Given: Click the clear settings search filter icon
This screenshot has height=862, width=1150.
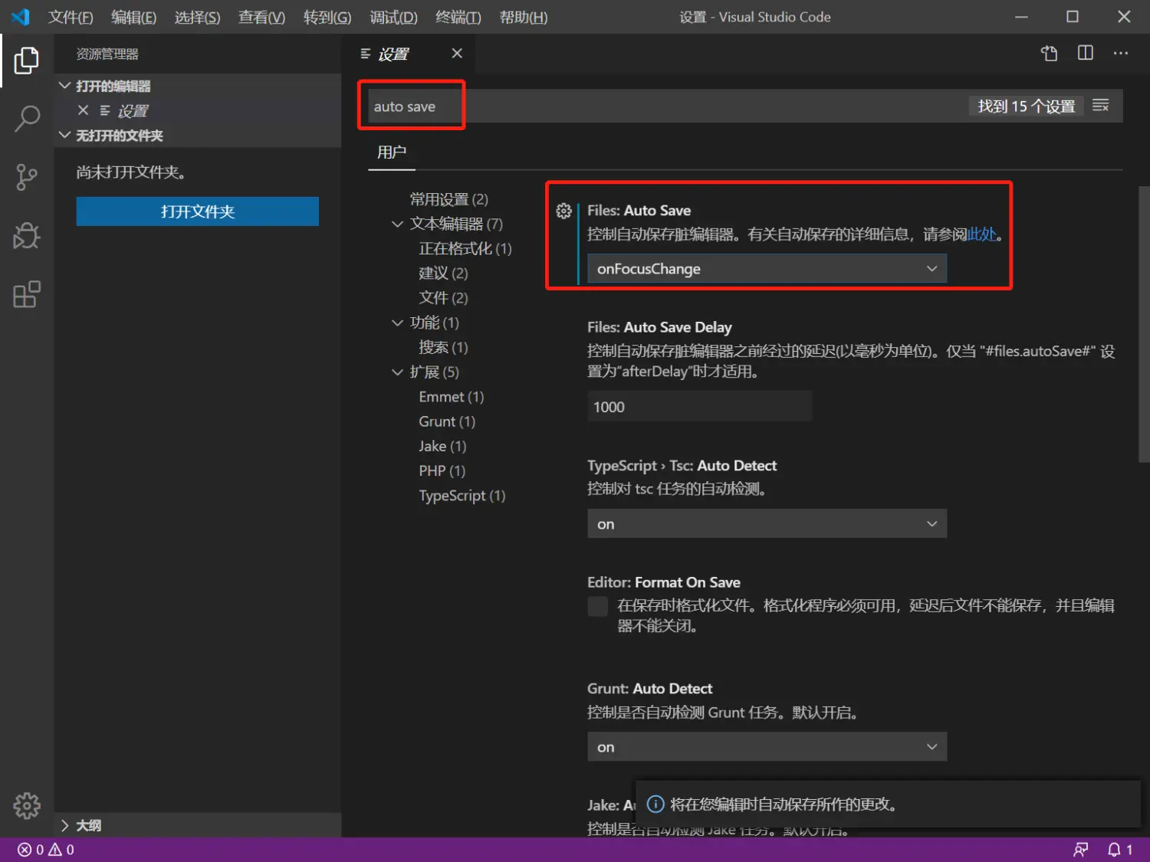Looking at the screenshot, I should pyautogui.click(x=1101, y=106).
